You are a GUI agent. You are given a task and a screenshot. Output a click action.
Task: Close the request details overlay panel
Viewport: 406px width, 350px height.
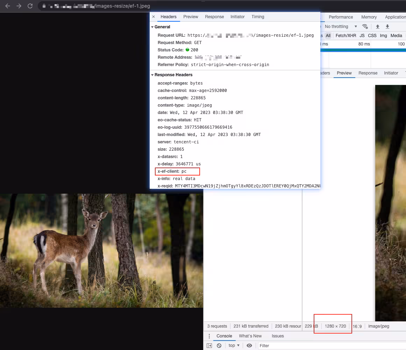[154, 17]
